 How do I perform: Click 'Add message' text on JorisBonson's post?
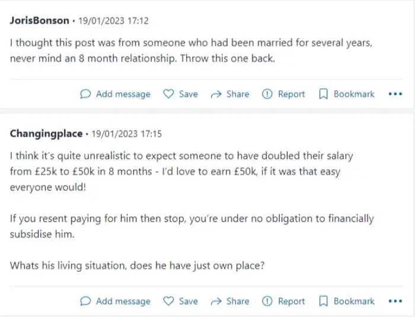click(123, 94)
